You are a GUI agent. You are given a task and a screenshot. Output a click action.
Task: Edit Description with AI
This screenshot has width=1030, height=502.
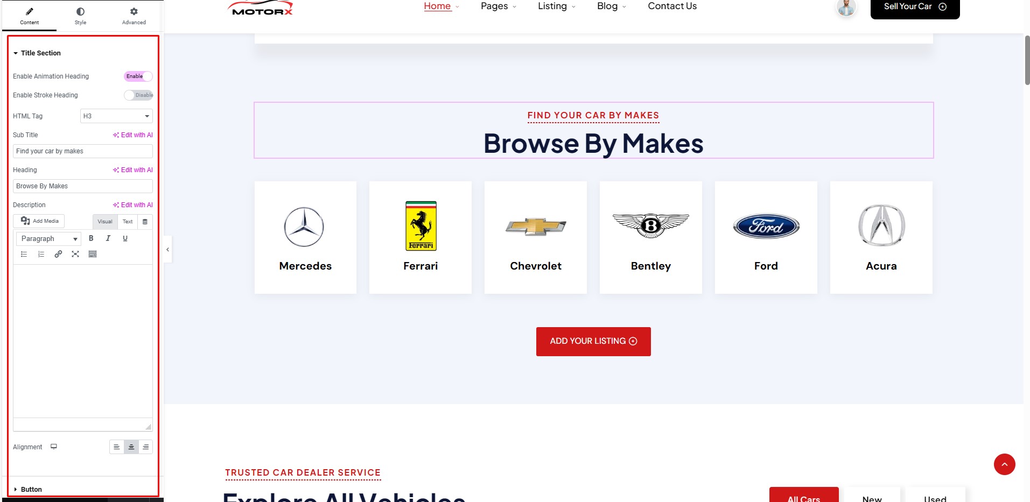click(132, 205)
